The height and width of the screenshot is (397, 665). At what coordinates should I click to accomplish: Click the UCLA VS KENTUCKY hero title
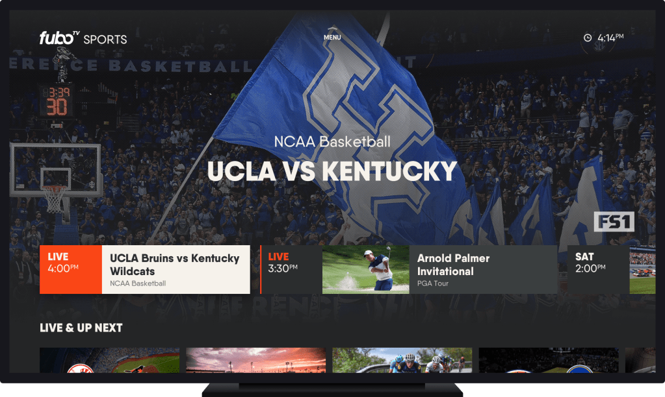pos(332,171)
